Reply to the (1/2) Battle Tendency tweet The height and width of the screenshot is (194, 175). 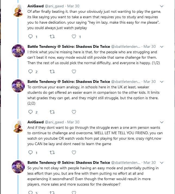tap(30, 71)
